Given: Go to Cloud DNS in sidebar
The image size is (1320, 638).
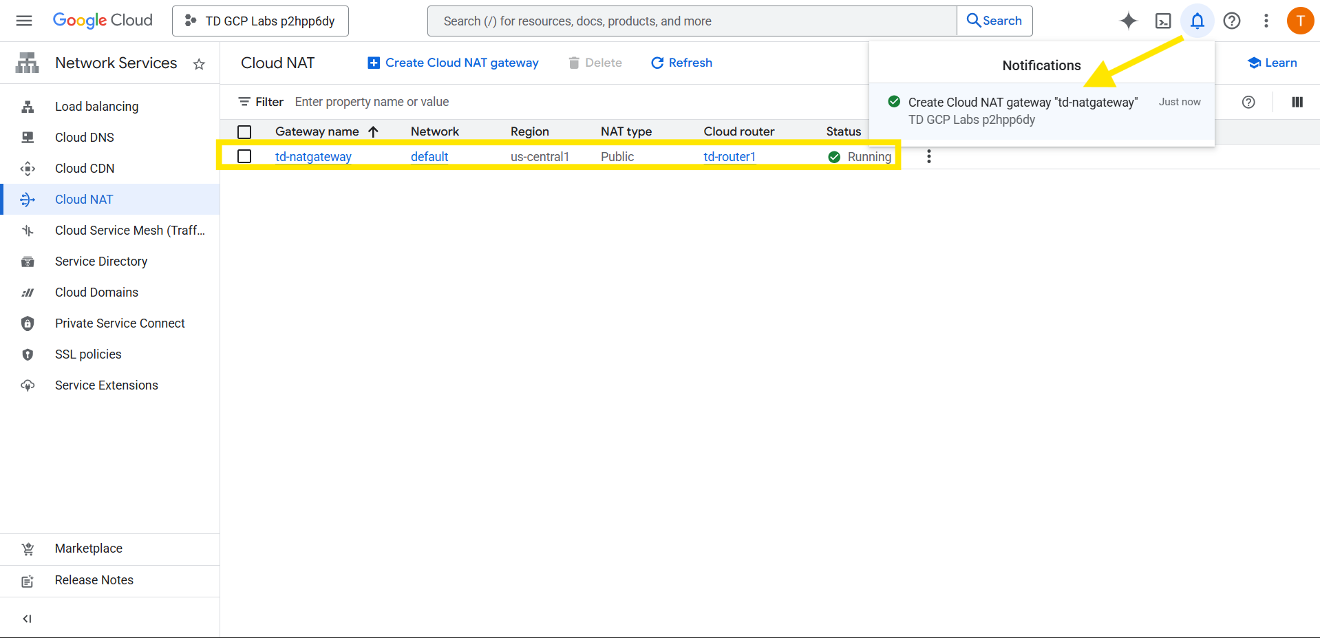Looking at the screenshot, I should [84, 138].
